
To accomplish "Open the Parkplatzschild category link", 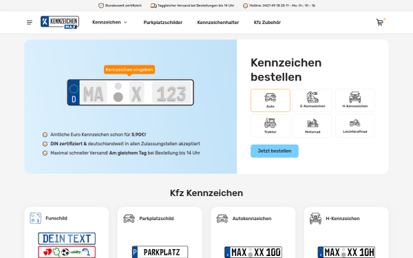I will [x=156, y=219].
